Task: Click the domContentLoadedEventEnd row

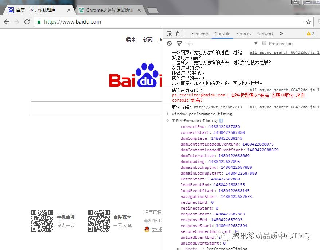Action: (227, 144)
